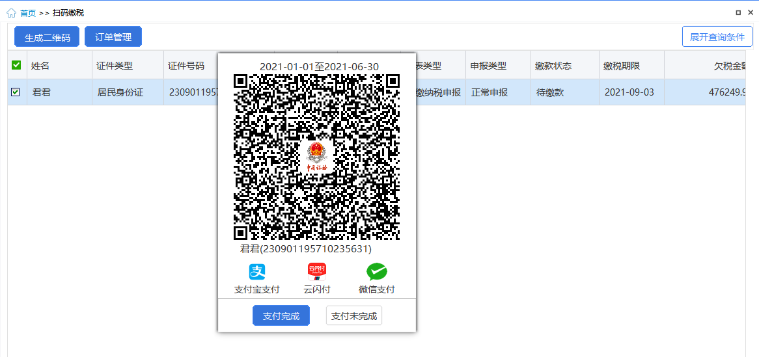Select the 君君 name cell
The image size is (759, 357).
pos(59,92)
